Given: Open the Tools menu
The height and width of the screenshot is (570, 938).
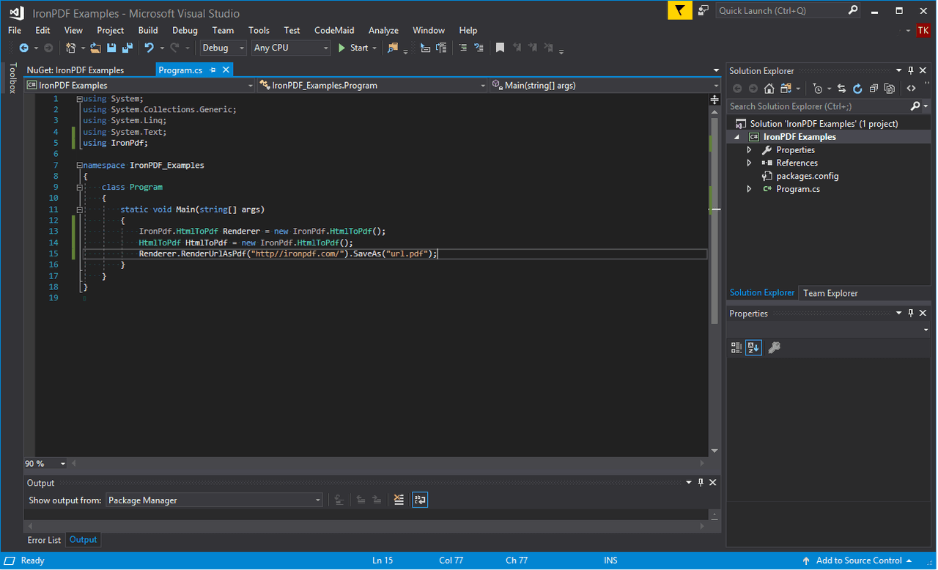Looking at the screenshot, I should coord(259,30).
